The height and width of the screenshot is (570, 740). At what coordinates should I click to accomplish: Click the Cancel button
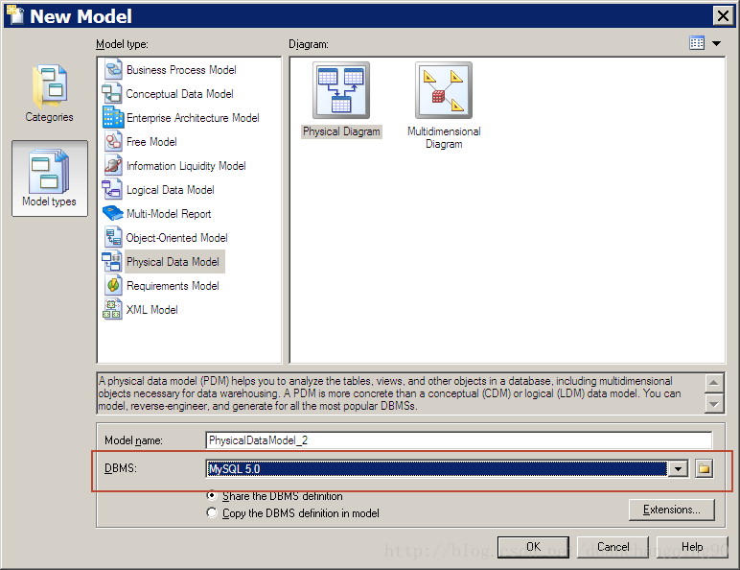pos(613,547)
